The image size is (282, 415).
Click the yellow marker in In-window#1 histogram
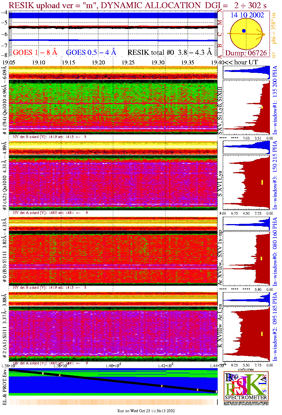262,107
